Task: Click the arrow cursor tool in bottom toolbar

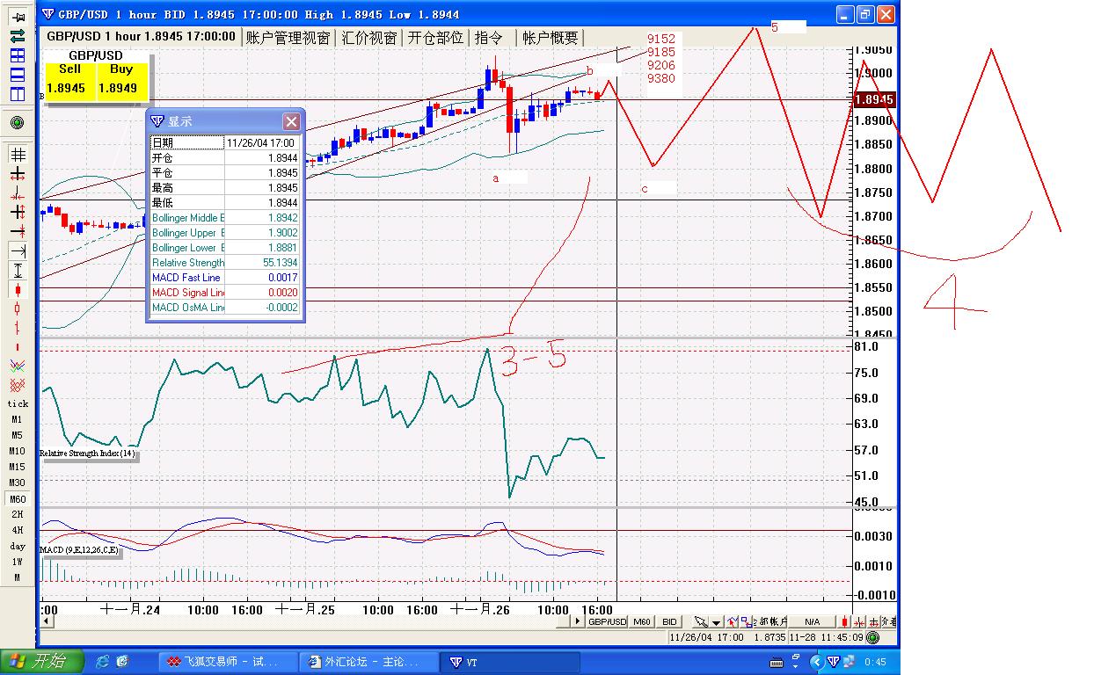Action: tap(701, 621)
